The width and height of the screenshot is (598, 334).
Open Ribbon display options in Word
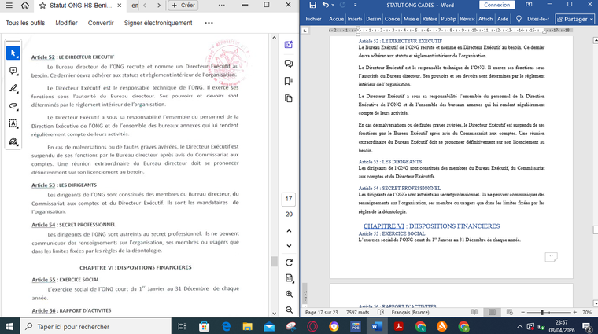[529, 5]
